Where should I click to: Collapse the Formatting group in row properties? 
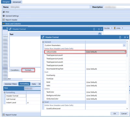5,92
